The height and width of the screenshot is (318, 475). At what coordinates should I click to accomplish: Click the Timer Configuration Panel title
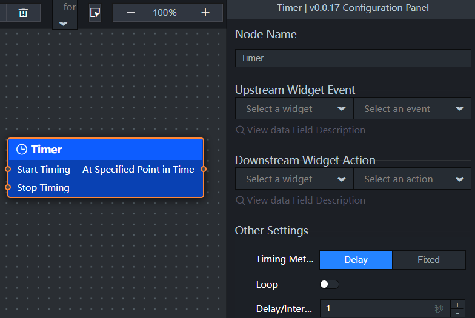[353, 7]
